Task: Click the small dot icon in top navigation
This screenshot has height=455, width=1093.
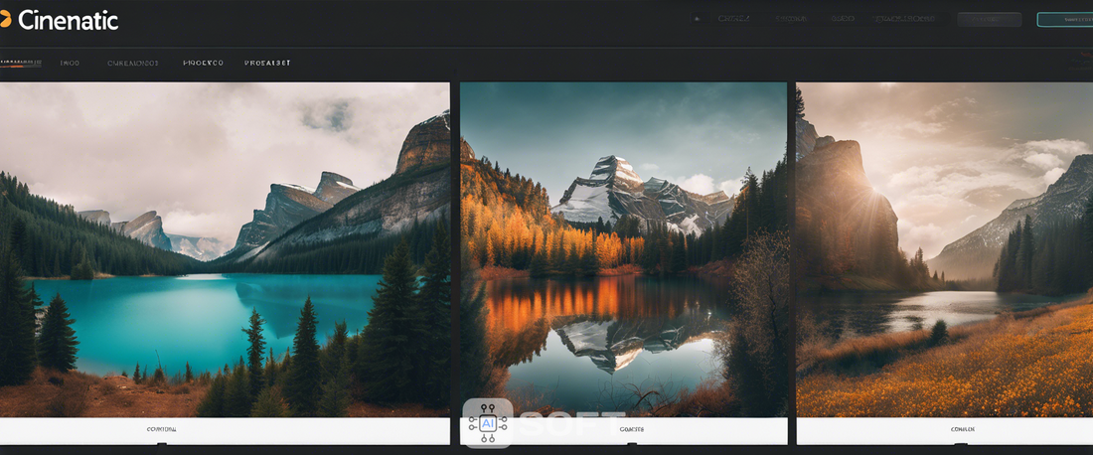Action: point(697,19)
